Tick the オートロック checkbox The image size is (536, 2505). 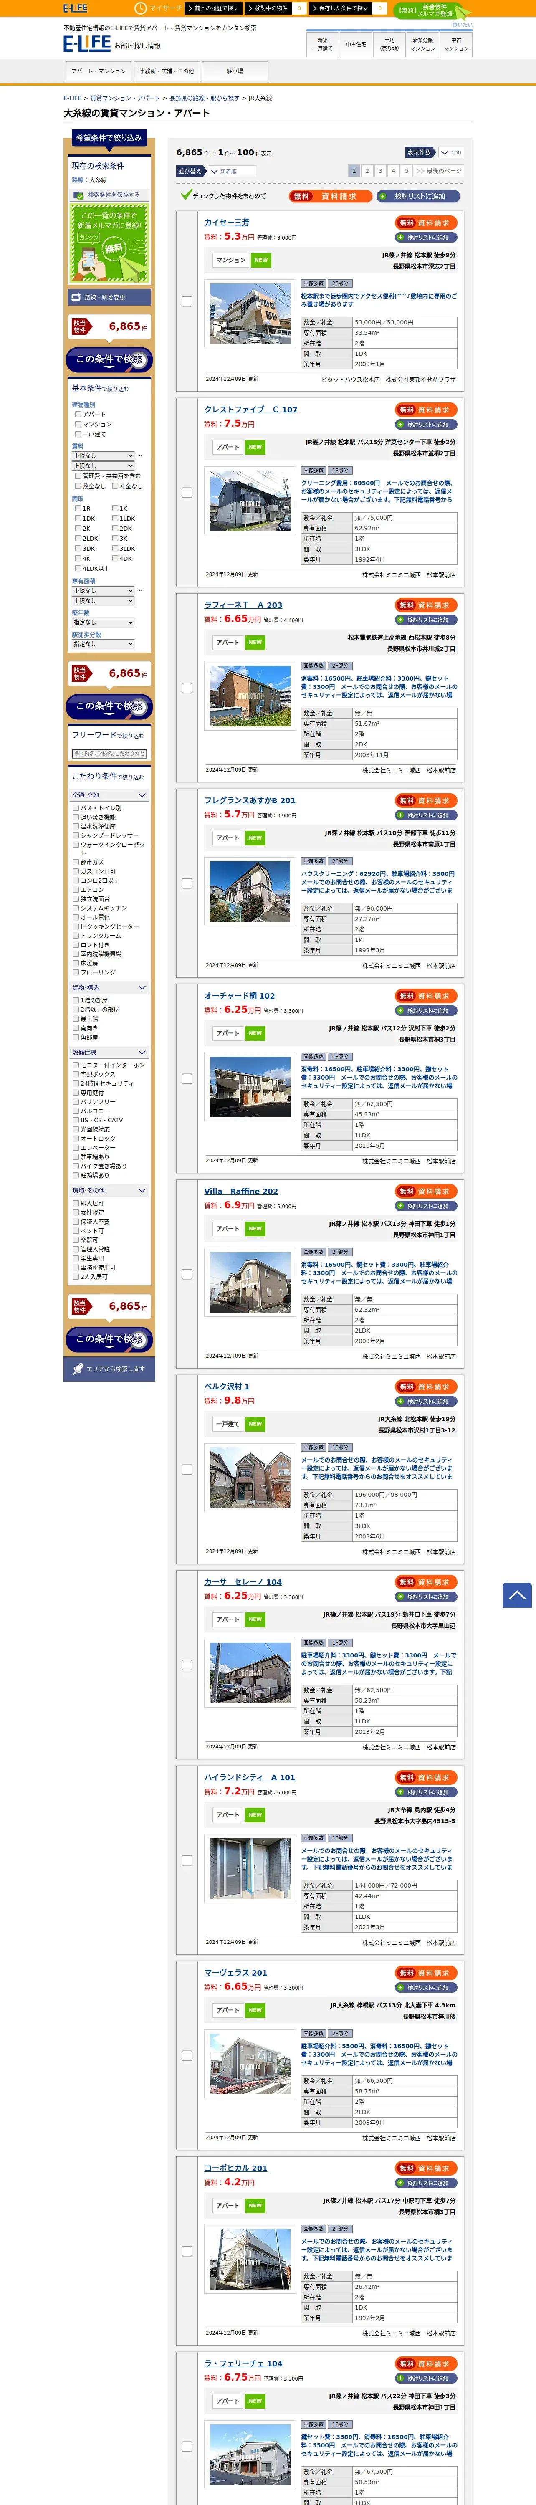(x=76, y=1138)
